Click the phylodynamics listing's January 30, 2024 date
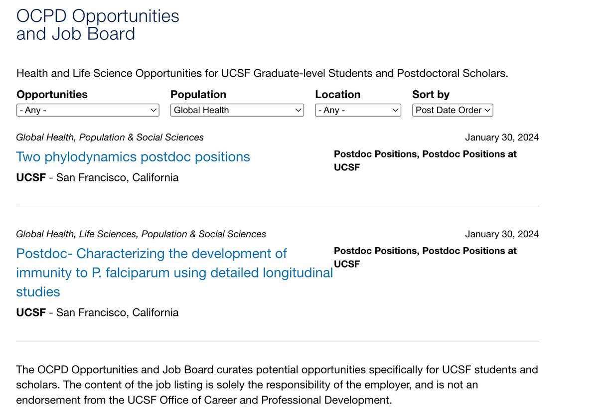 click(502, 138)
